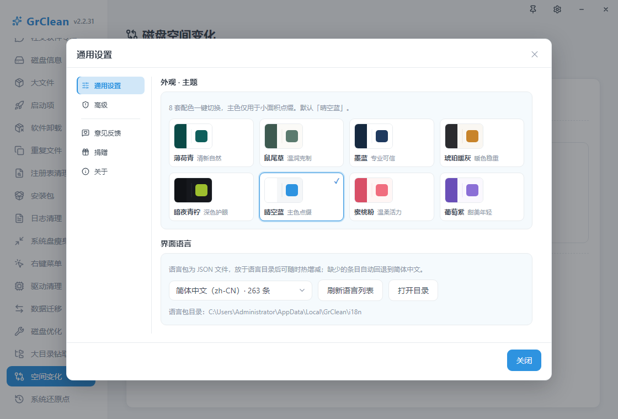Click the duplicate files icon
Viewport: 618px width, 419px height.
(x=19, y=151)
